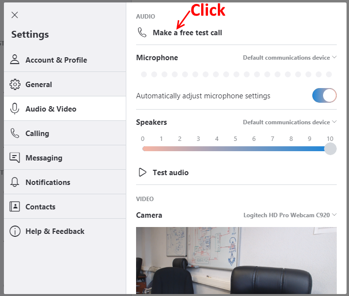The image size is (349, 296).
Task: Click the Contacts card icon
Action: point(15,206)
